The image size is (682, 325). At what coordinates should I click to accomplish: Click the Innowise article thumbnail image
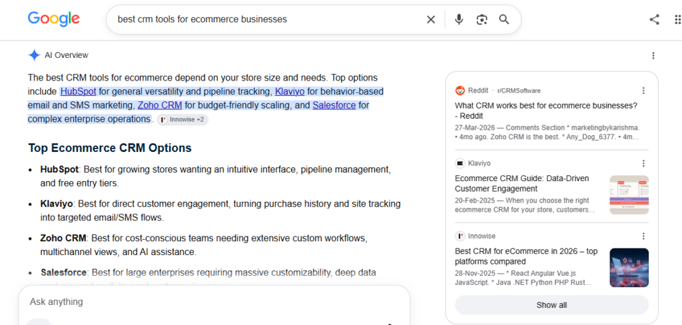point(629,268)
